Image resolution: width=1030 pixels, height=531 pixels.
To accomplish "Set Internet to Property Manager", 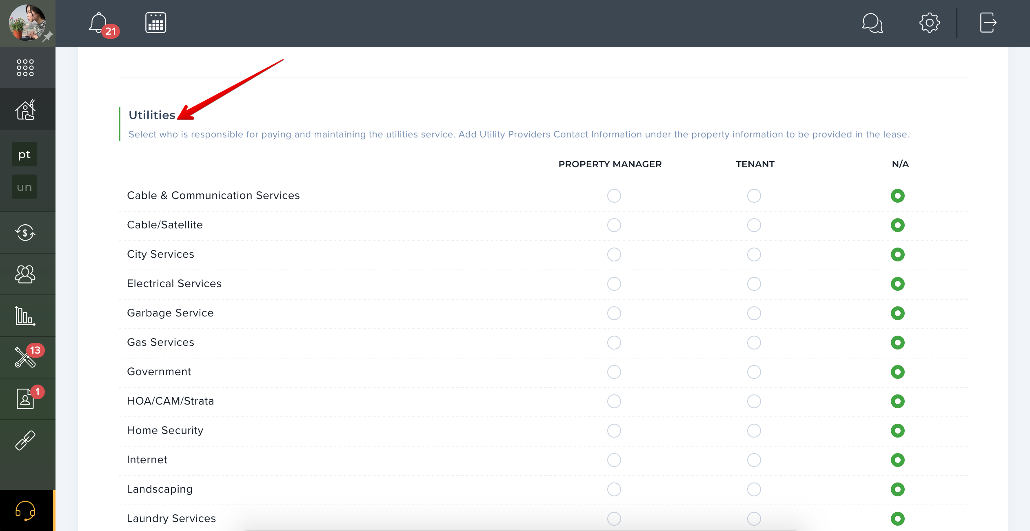I will coord(614,460).
